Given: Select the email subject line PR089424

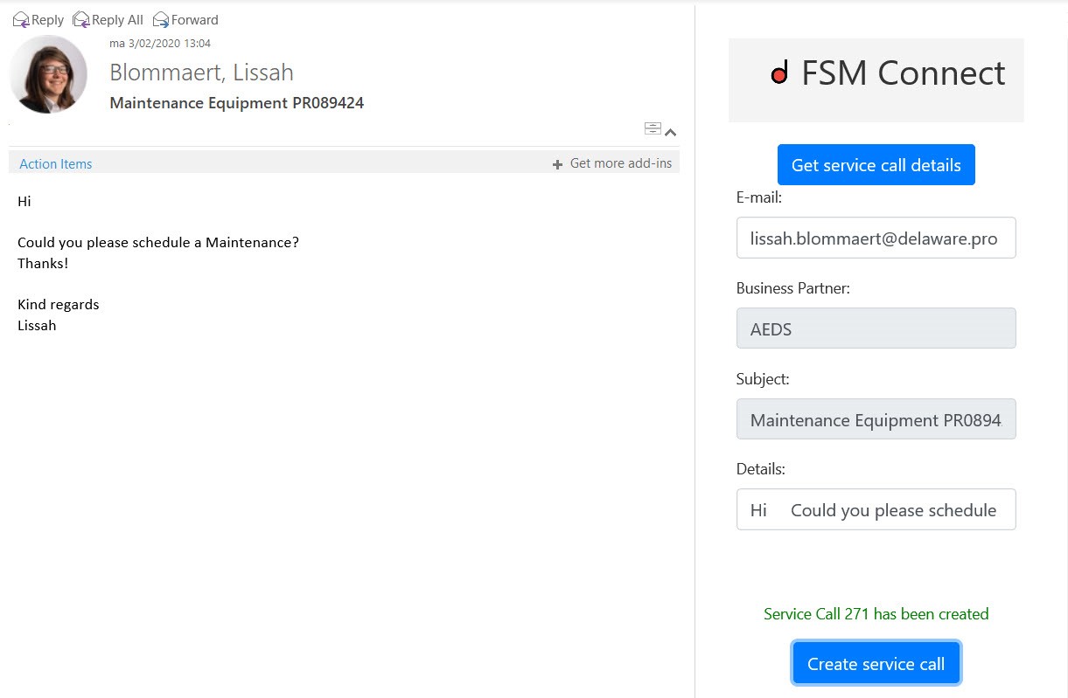Looking at the screenshot, I should (236, 103).
